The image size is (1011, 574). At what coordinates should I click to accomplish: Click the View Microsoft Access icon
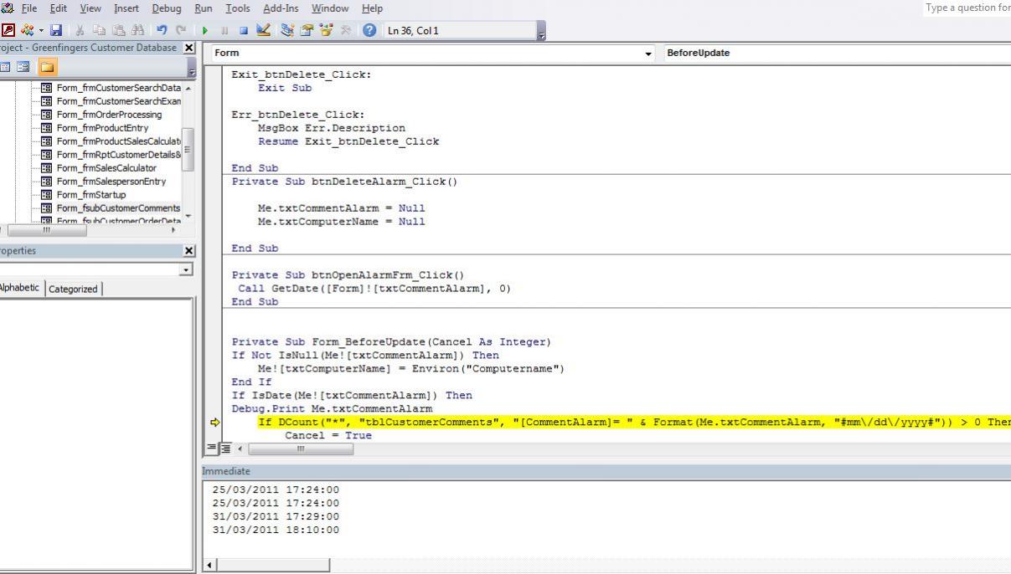[8, 31]
